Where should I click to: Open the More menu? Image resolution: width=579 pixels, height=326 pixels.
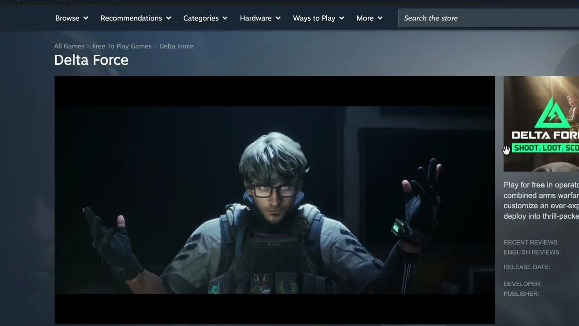click(x=370, y=18)
